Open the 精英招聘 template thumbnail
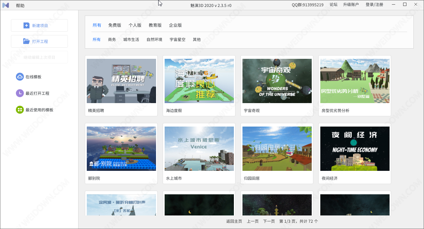 pos(121,81)
